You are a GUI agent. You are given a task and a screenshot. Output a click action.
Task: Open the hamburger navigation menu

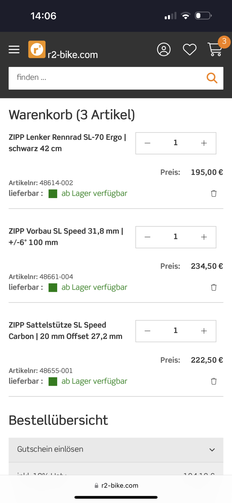tap(14, 49)
